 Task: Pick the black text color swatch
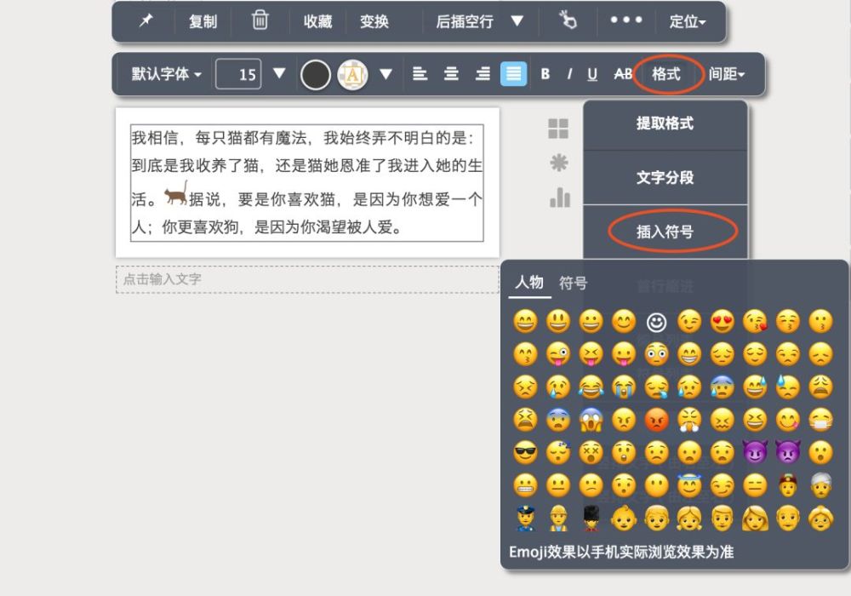(316, 74)
